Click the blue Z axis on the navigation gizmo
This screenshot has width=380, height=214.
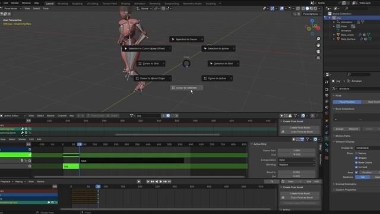pos(312,21)
